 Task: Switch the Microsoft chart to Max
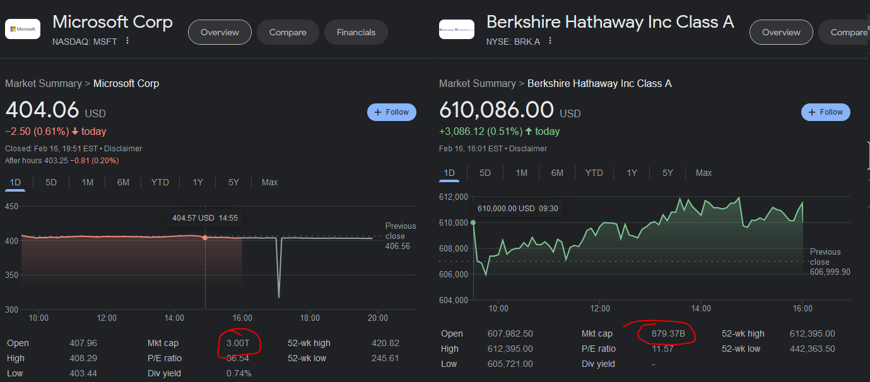click(269, 182)
